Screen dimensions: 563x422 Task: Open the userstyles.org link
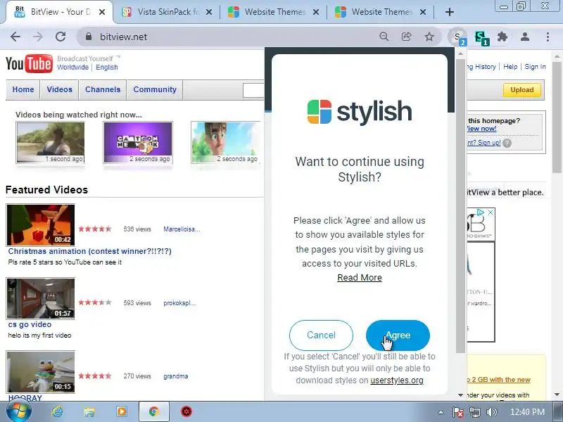tap(397, 380)
